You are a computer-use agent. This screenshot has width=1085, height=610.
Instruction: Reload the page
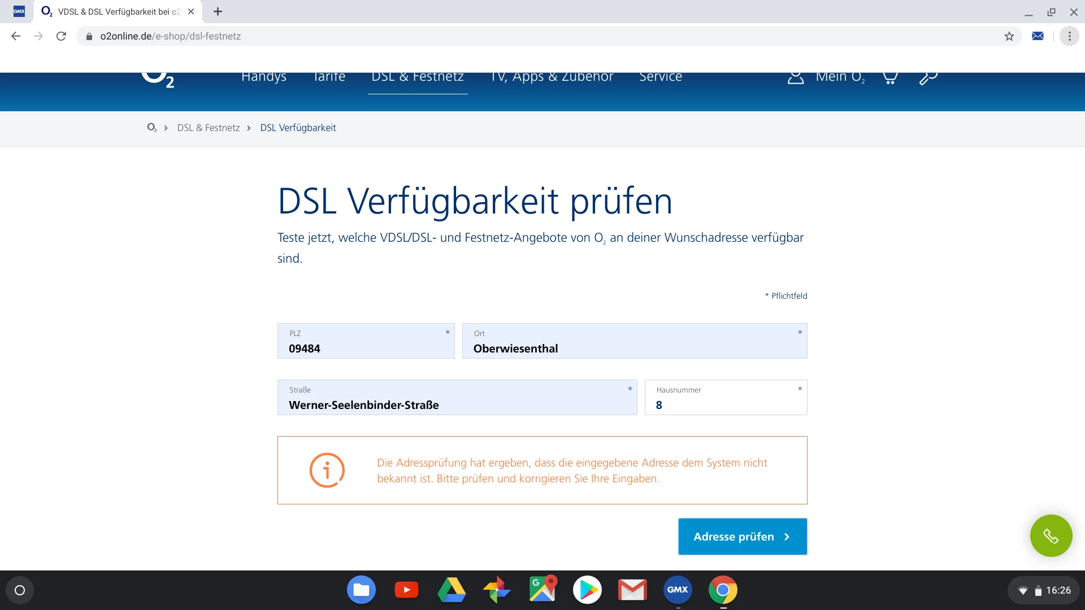coord(61,36)
